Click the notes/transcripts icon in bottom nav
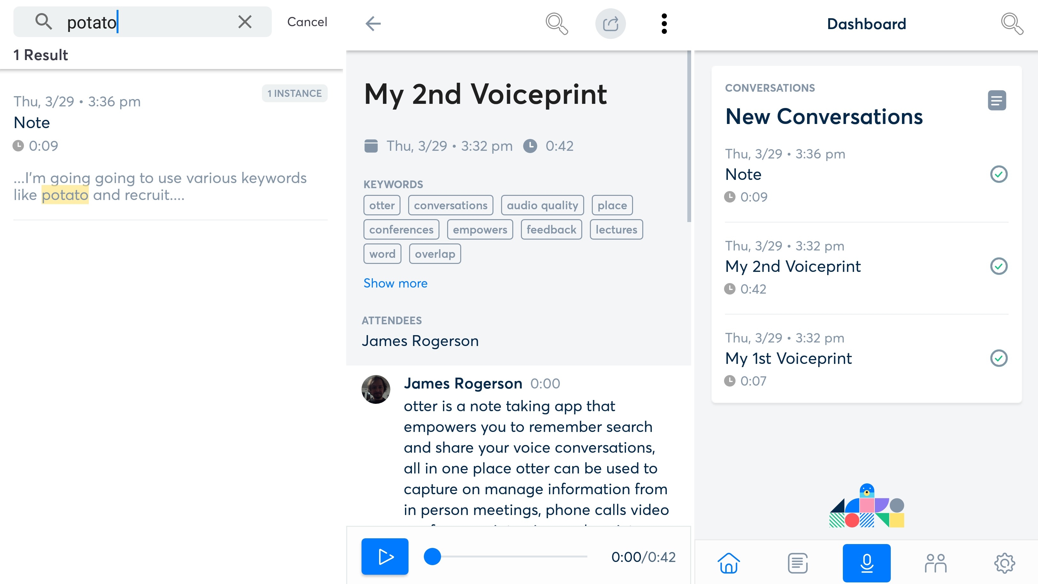 coord(798,563)
